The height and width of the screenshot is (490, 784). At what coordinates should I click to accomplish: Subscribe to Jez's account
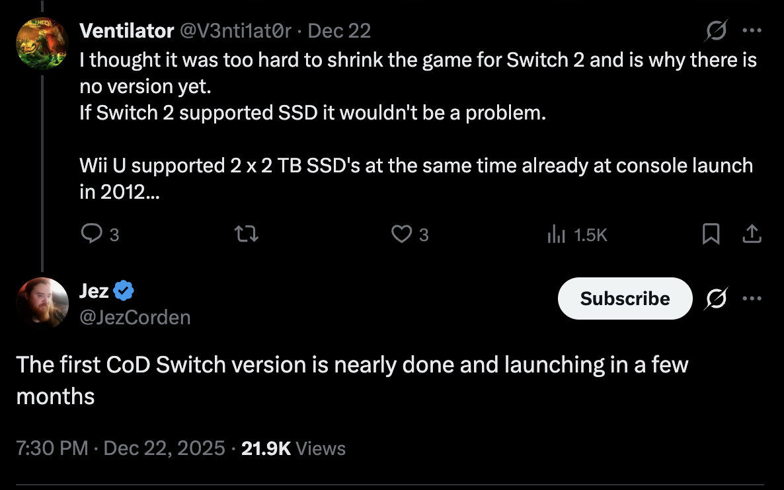pyautogui.click(x=625, y=298)
